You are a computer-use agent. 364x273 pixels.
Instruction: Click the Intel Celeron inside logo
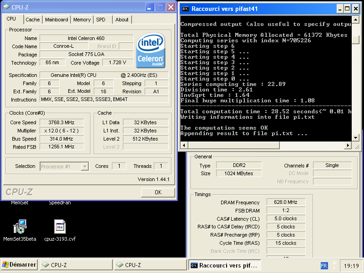[151, 51]
